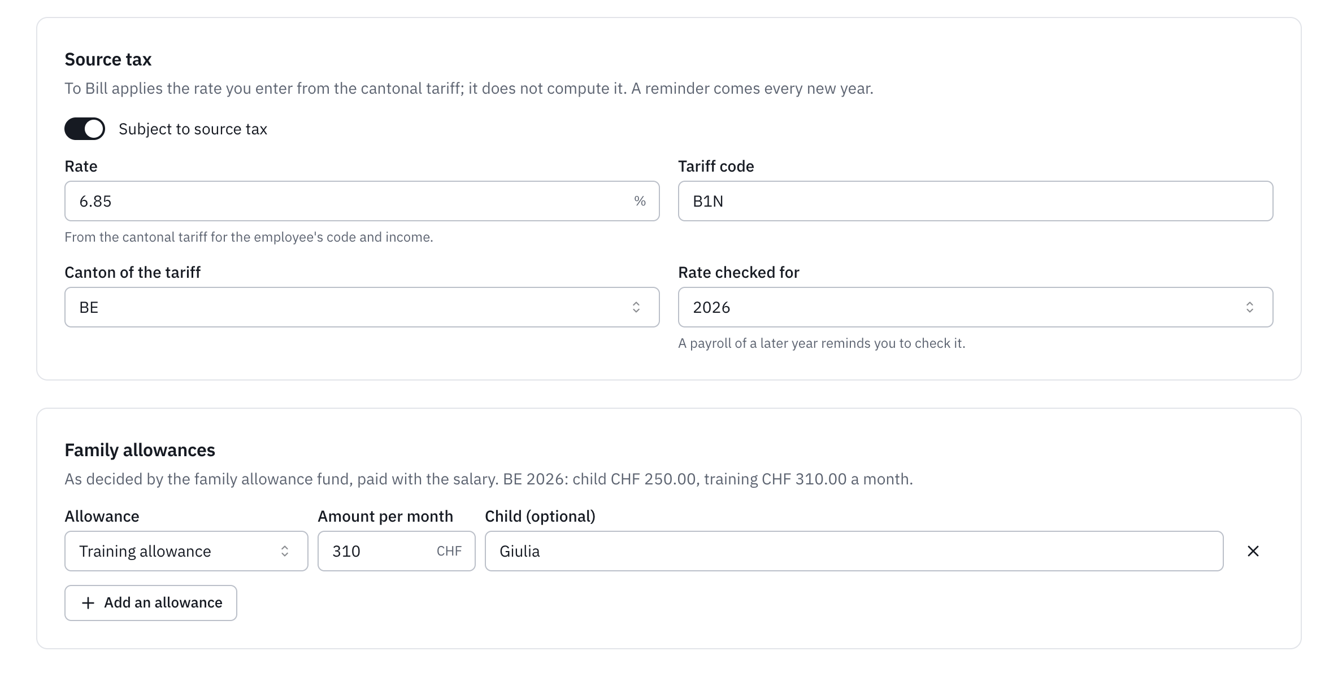Click the Family allowances heading
Screen dimensions: 1338x673
pos(140,450)
